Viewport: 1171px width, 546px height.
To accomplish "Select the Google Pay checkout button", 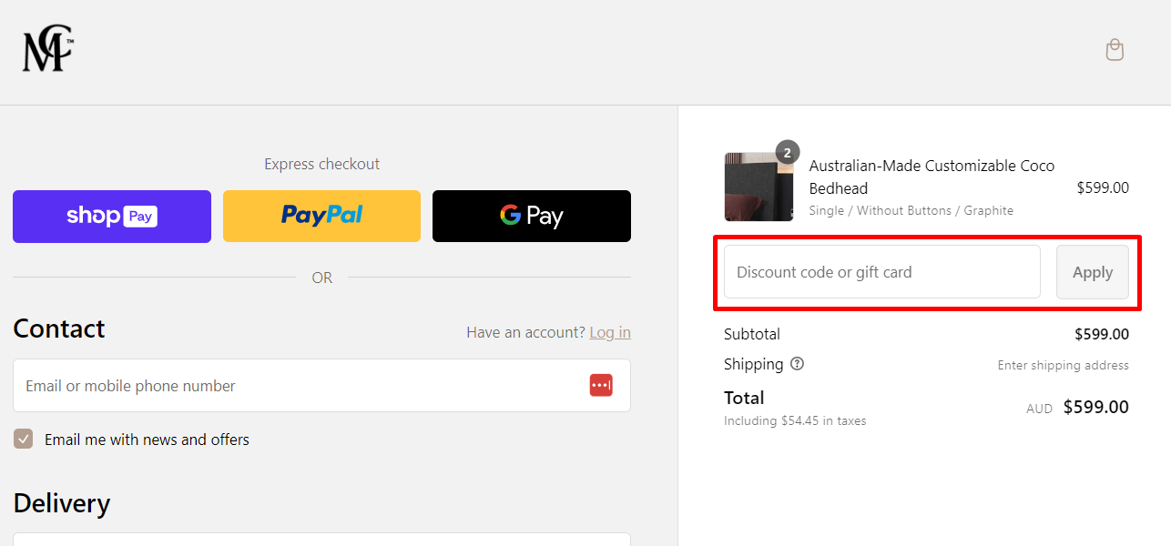I will (532, 217).
